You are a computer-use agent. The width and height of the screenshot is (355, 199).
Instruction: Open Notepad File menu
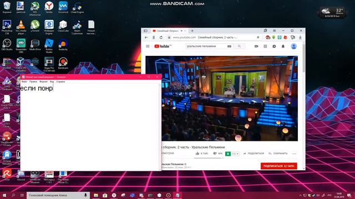[x=24, y=82]
